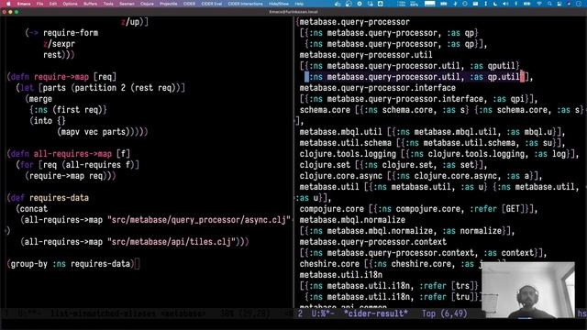Open the Sesman menu
This screenshot has height=330, width=587.
click(x=127, y=4)
